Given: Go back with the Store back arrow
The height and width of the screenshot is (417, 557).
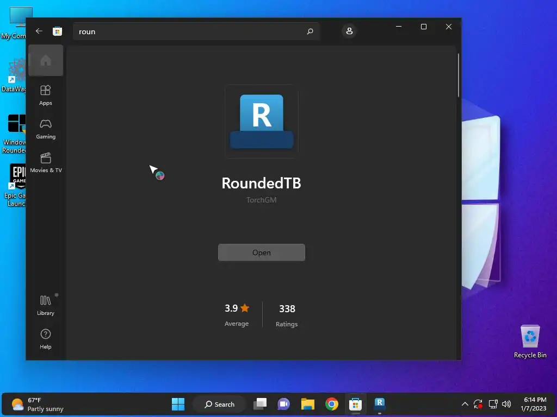Looking at the screenshot, I should [39, 31].
